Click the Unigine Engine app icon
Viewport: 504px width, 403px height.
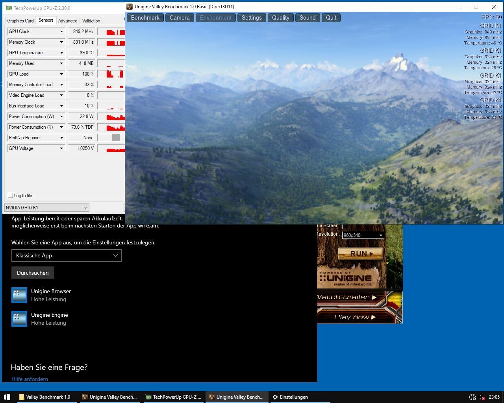pos(19,319)
